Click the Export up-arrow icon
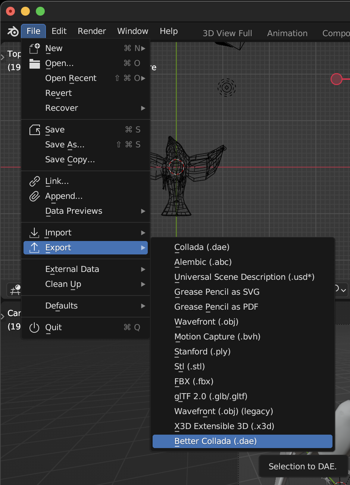Image resolution: width=350 pixels, height=485 pixels. (34, 248)
